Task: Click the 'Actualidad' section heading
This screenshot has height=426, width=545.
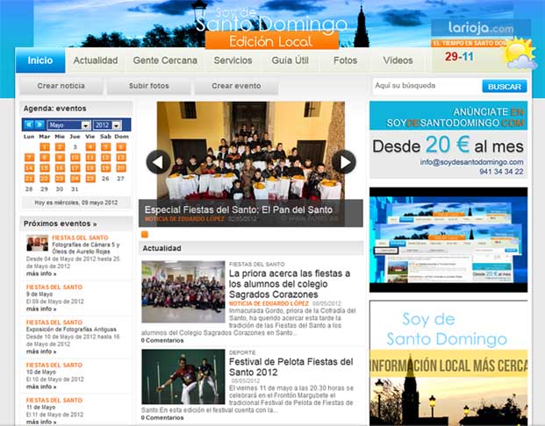Action: (161, 248)
